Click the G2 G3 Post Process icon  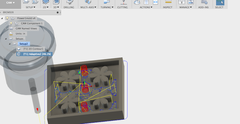click(146, 2)
